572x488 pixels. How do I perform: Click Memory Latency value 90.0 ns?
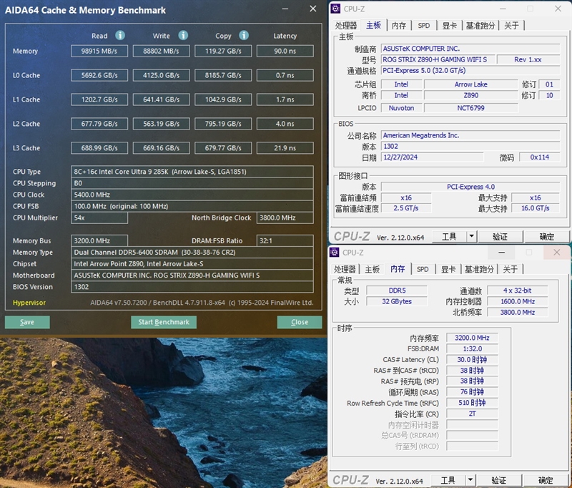click(285, 51)
